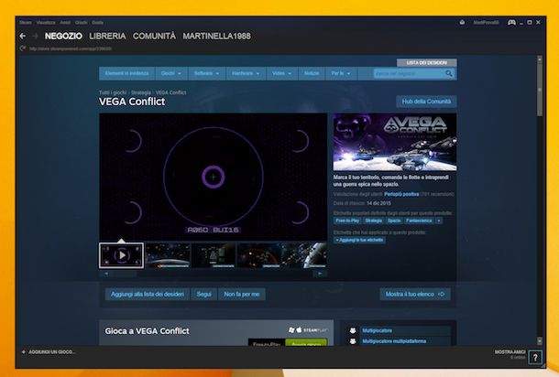
Task: Select the third screenshot thumbnail
Action: tap(214, 255)
